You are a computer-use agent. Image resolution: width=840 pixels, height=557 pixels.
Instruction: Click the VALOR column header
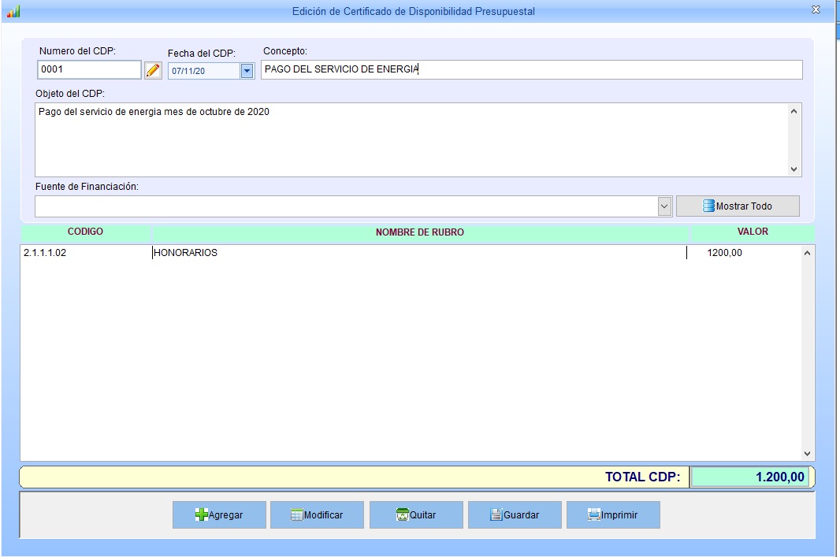coord(752,232)
